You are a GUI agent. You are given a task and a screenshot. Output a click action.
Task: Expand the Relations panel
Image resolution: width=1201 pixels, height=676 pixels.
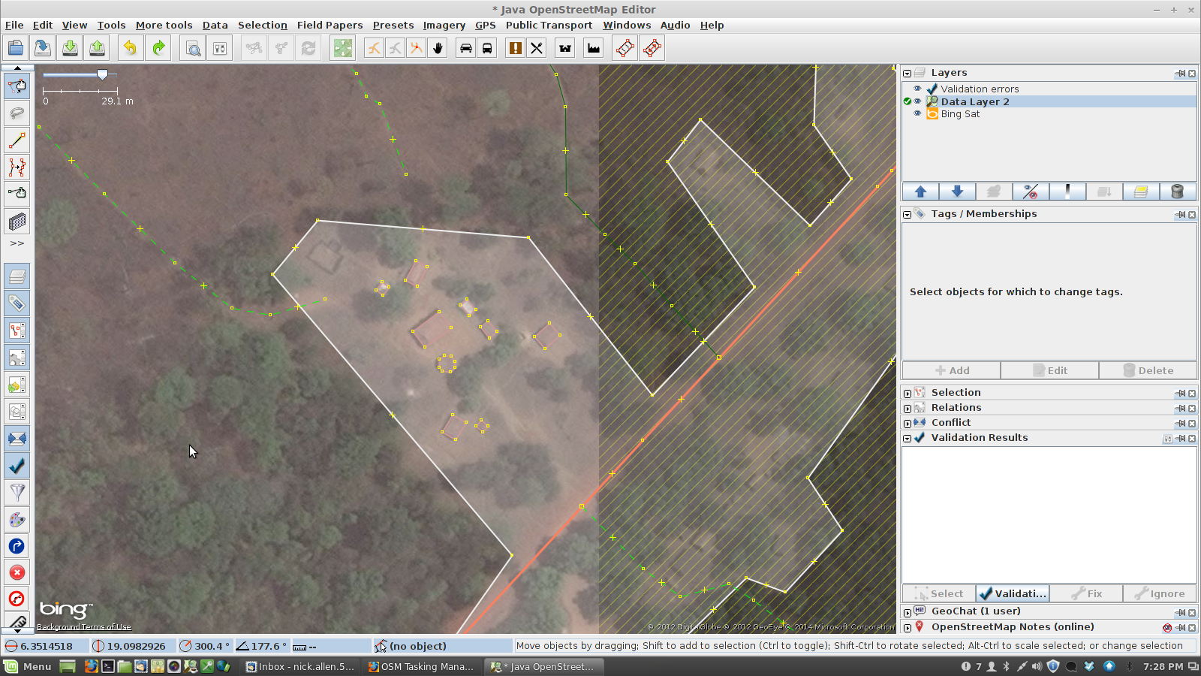[908, 409]
